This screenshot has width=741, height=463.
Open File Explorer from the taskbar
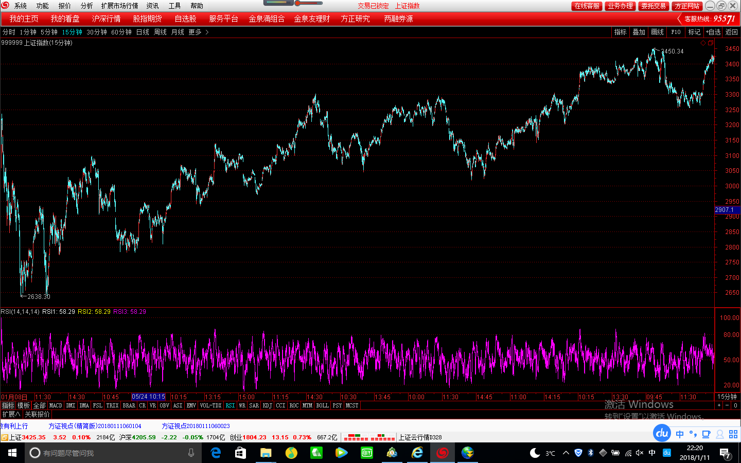coord(266,453)
